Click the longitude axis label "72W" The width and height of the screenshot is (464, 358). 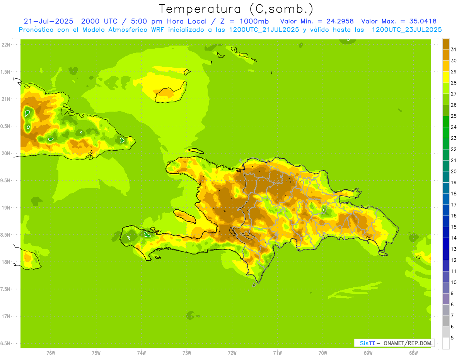[x=232, y=353]
